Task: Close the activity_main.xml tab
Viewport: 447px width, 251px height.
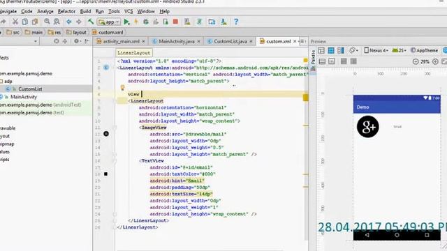Action: [x=143, y=41]
